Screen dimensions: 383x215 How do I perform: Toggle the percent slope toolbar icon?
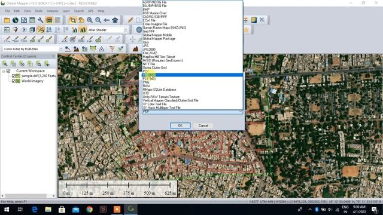(x=41, y=30)
